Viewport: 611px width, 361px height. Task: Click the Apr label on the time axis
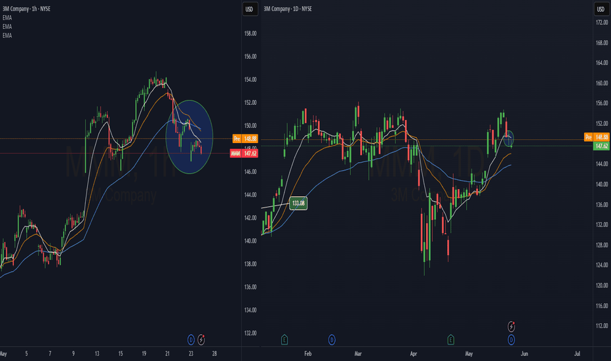pos(414,354)
